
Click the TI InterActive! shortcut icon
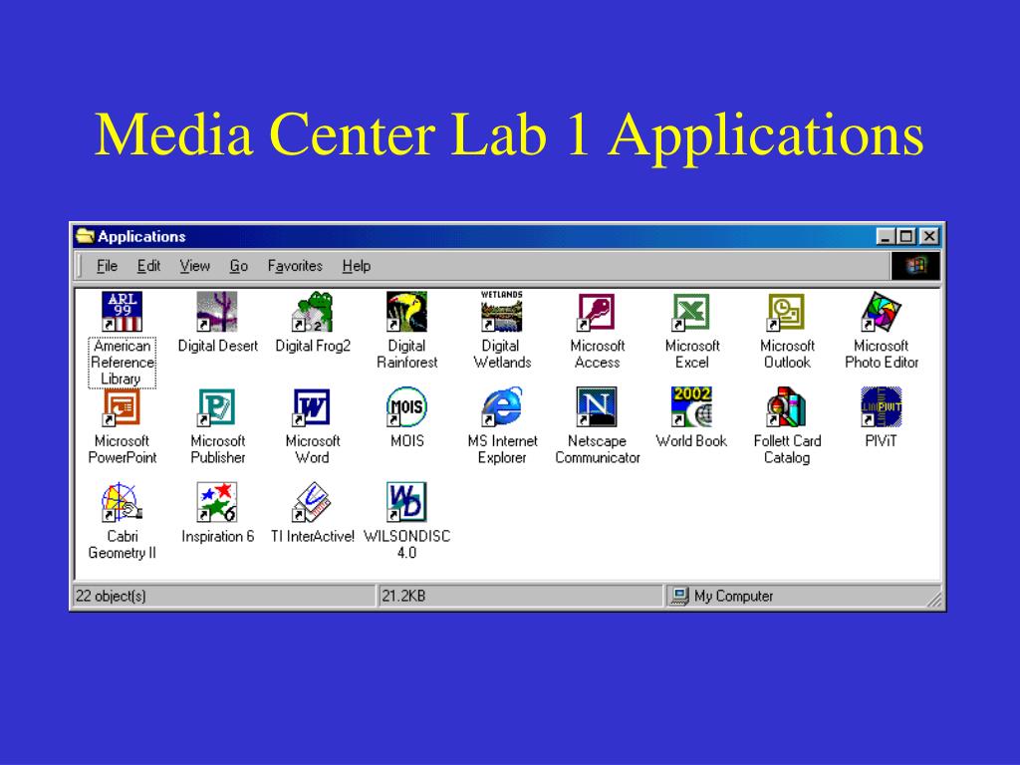pos(312,502)
